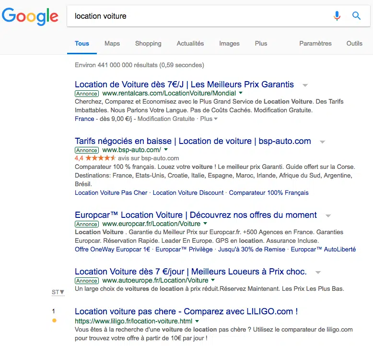This screenshot has height=346, width=373.
Task: Click the bsp-auto star rating
Action: (100, 158)
